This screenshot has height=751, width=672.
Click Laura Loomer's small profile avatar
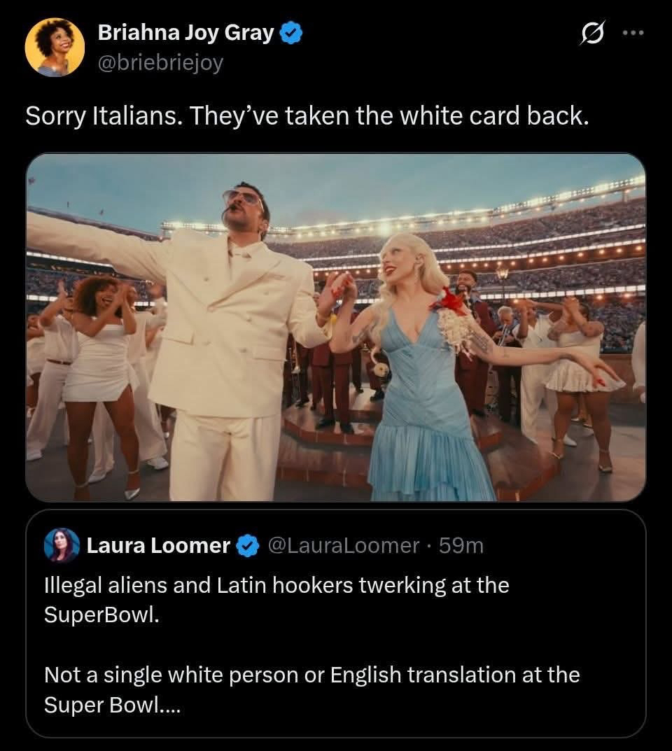pos(62,545)
